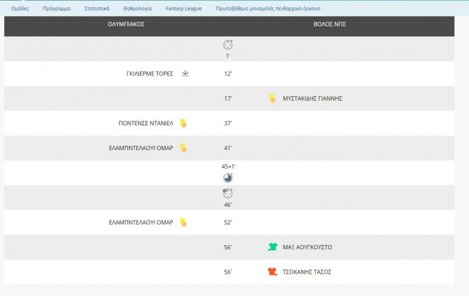Open the Βαθμολογία page

click(138, 9)
